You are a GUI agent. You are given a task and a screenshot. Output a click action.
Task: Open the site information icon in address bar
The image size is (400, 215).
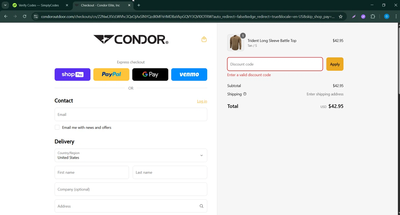point(36,16)
